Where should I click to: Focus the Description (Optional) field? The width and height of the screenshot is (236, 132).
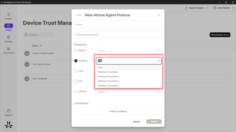point(118,34)
